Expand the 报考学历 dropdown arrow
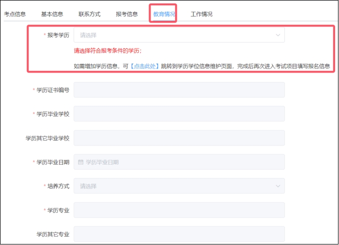Screen dimensions: 339x245 [x=278, y=35]
